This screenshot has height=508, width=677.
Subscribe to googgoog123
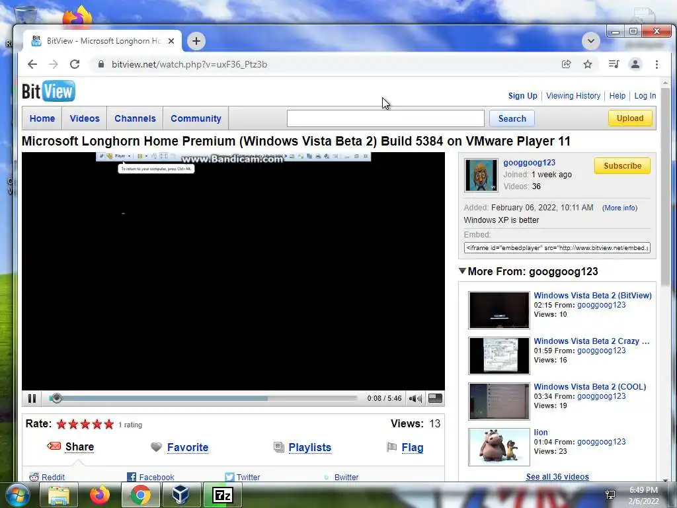coord(622,166)
